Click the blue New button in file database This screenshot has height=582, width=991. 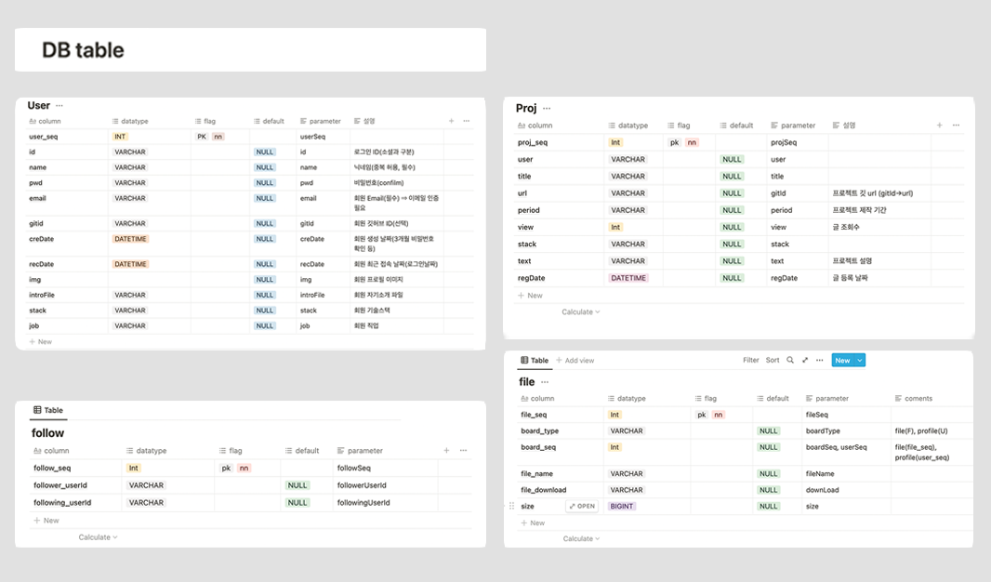(843, 361)
